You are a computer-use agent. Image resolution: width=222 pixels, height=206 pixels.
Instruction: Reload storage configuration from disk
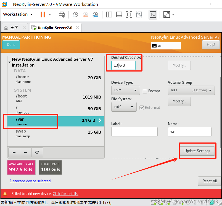[37, 152]
